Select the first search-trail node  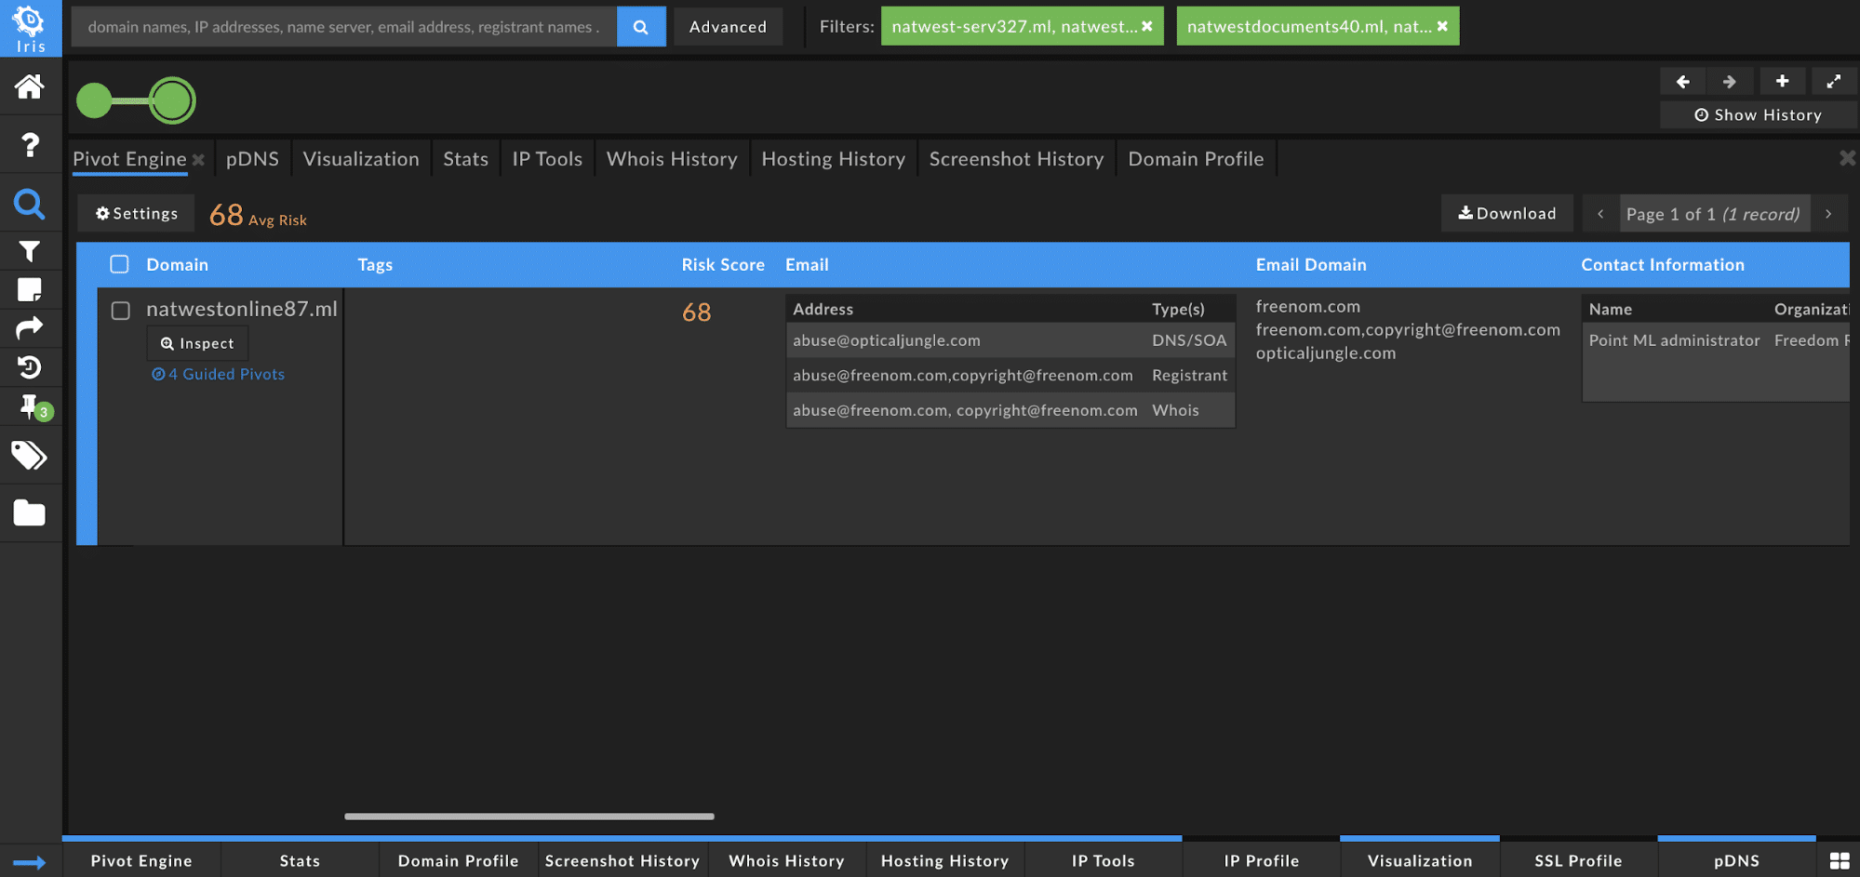pos(94,100)
